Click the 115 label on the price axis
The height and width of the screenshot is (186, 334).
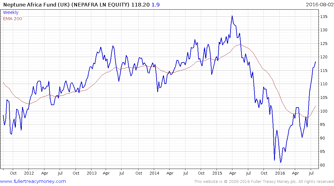tap(324, 71)
